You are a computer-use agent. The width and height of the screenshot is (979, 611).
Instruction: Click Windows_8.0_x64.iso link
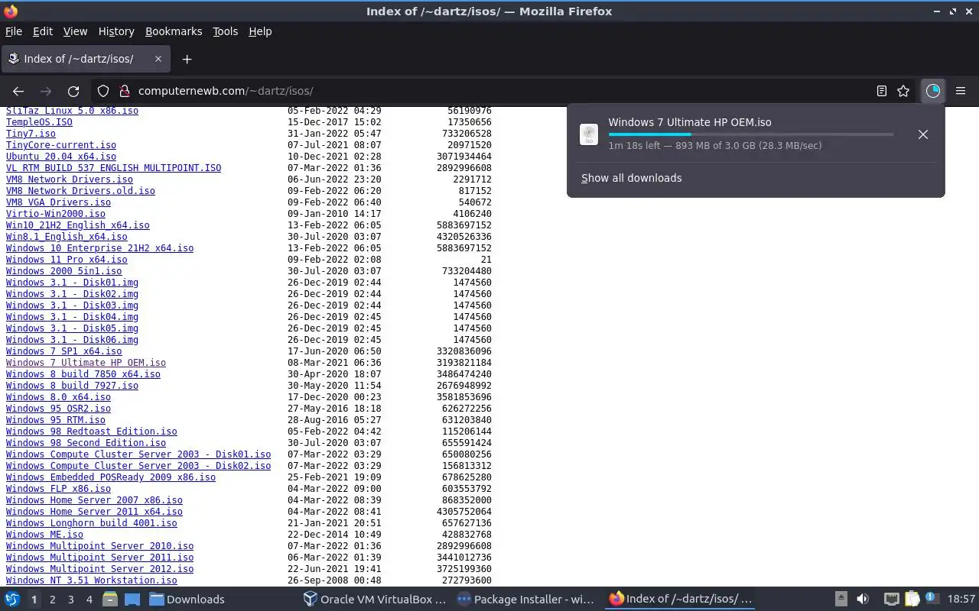pyautogui.click(x=58, y=397)
